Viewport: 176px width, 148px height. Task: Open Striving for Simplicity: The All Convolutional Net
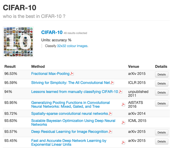coord(71,83)
